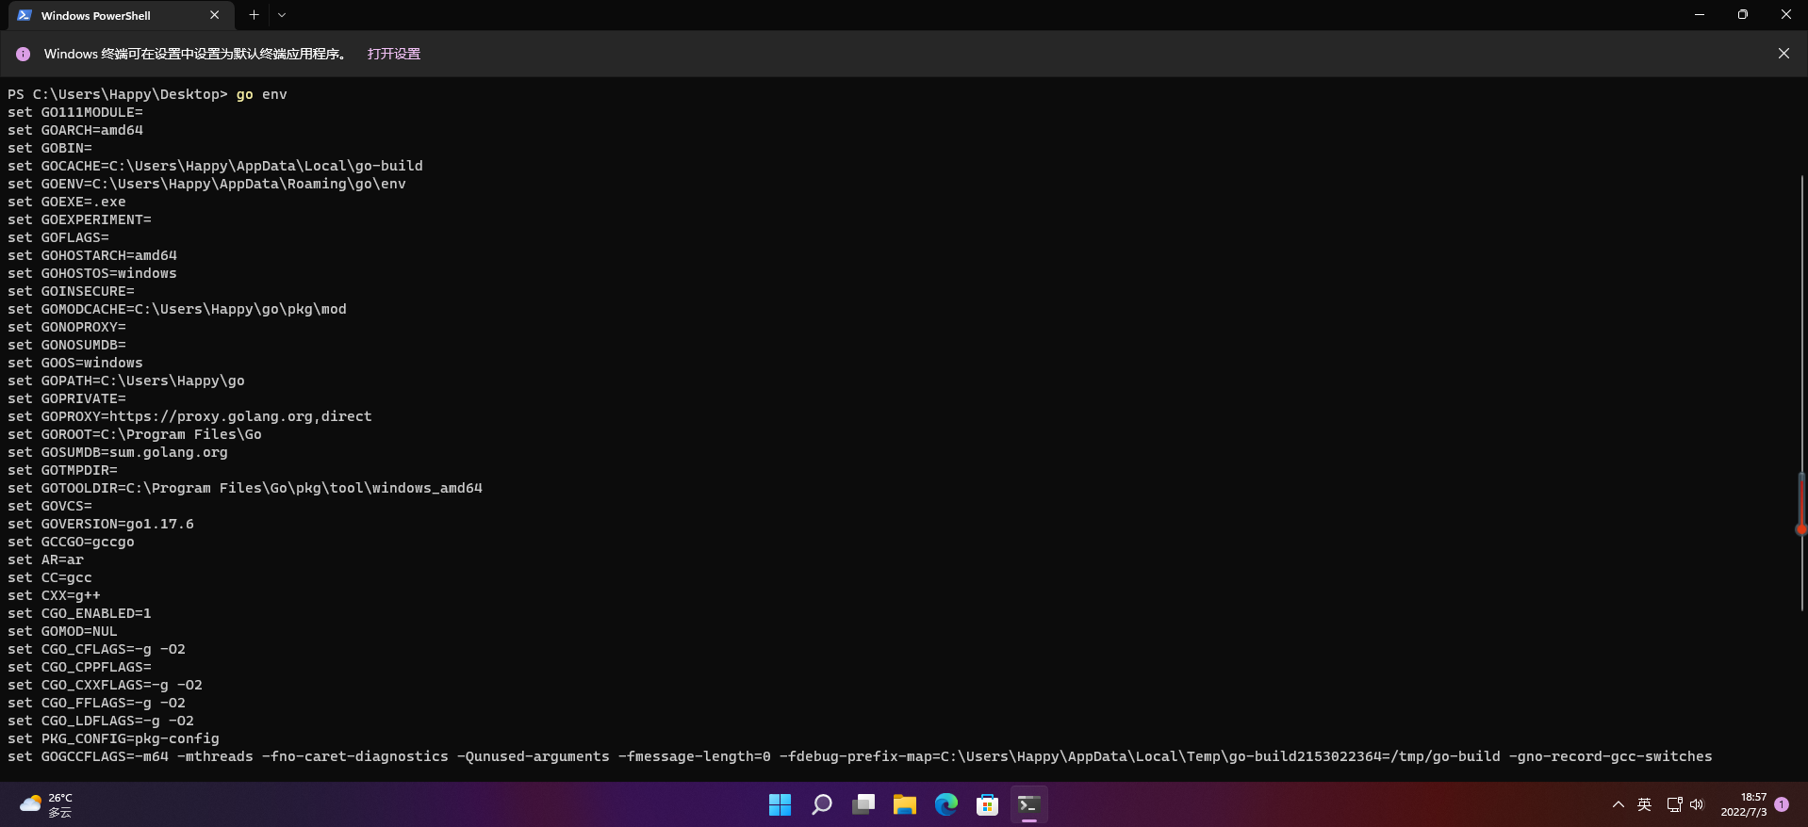Click the line 'set GO111MODULE='
This screenshot has height=827, width=1808.
pyautogui.click(x=75, y=112)
